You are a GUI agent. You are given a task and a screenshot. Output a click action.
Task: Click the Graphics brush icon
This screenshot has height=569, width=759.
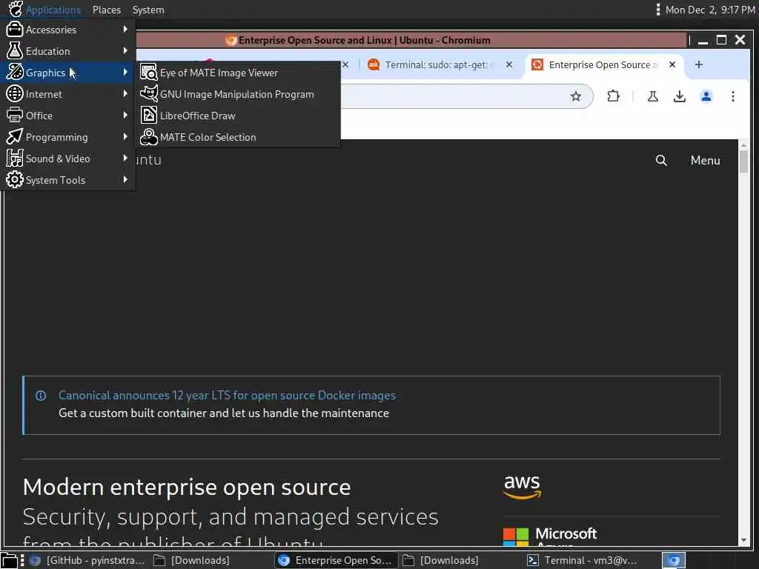point(15,73)
